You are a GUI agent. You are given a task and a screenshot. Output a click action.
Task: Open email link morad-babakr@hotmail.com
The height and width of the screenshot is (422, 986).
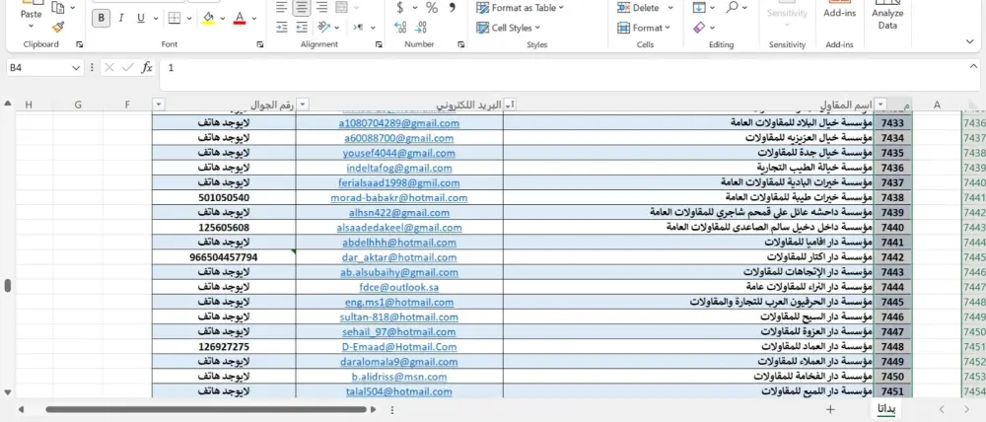[x=398, y=197]
